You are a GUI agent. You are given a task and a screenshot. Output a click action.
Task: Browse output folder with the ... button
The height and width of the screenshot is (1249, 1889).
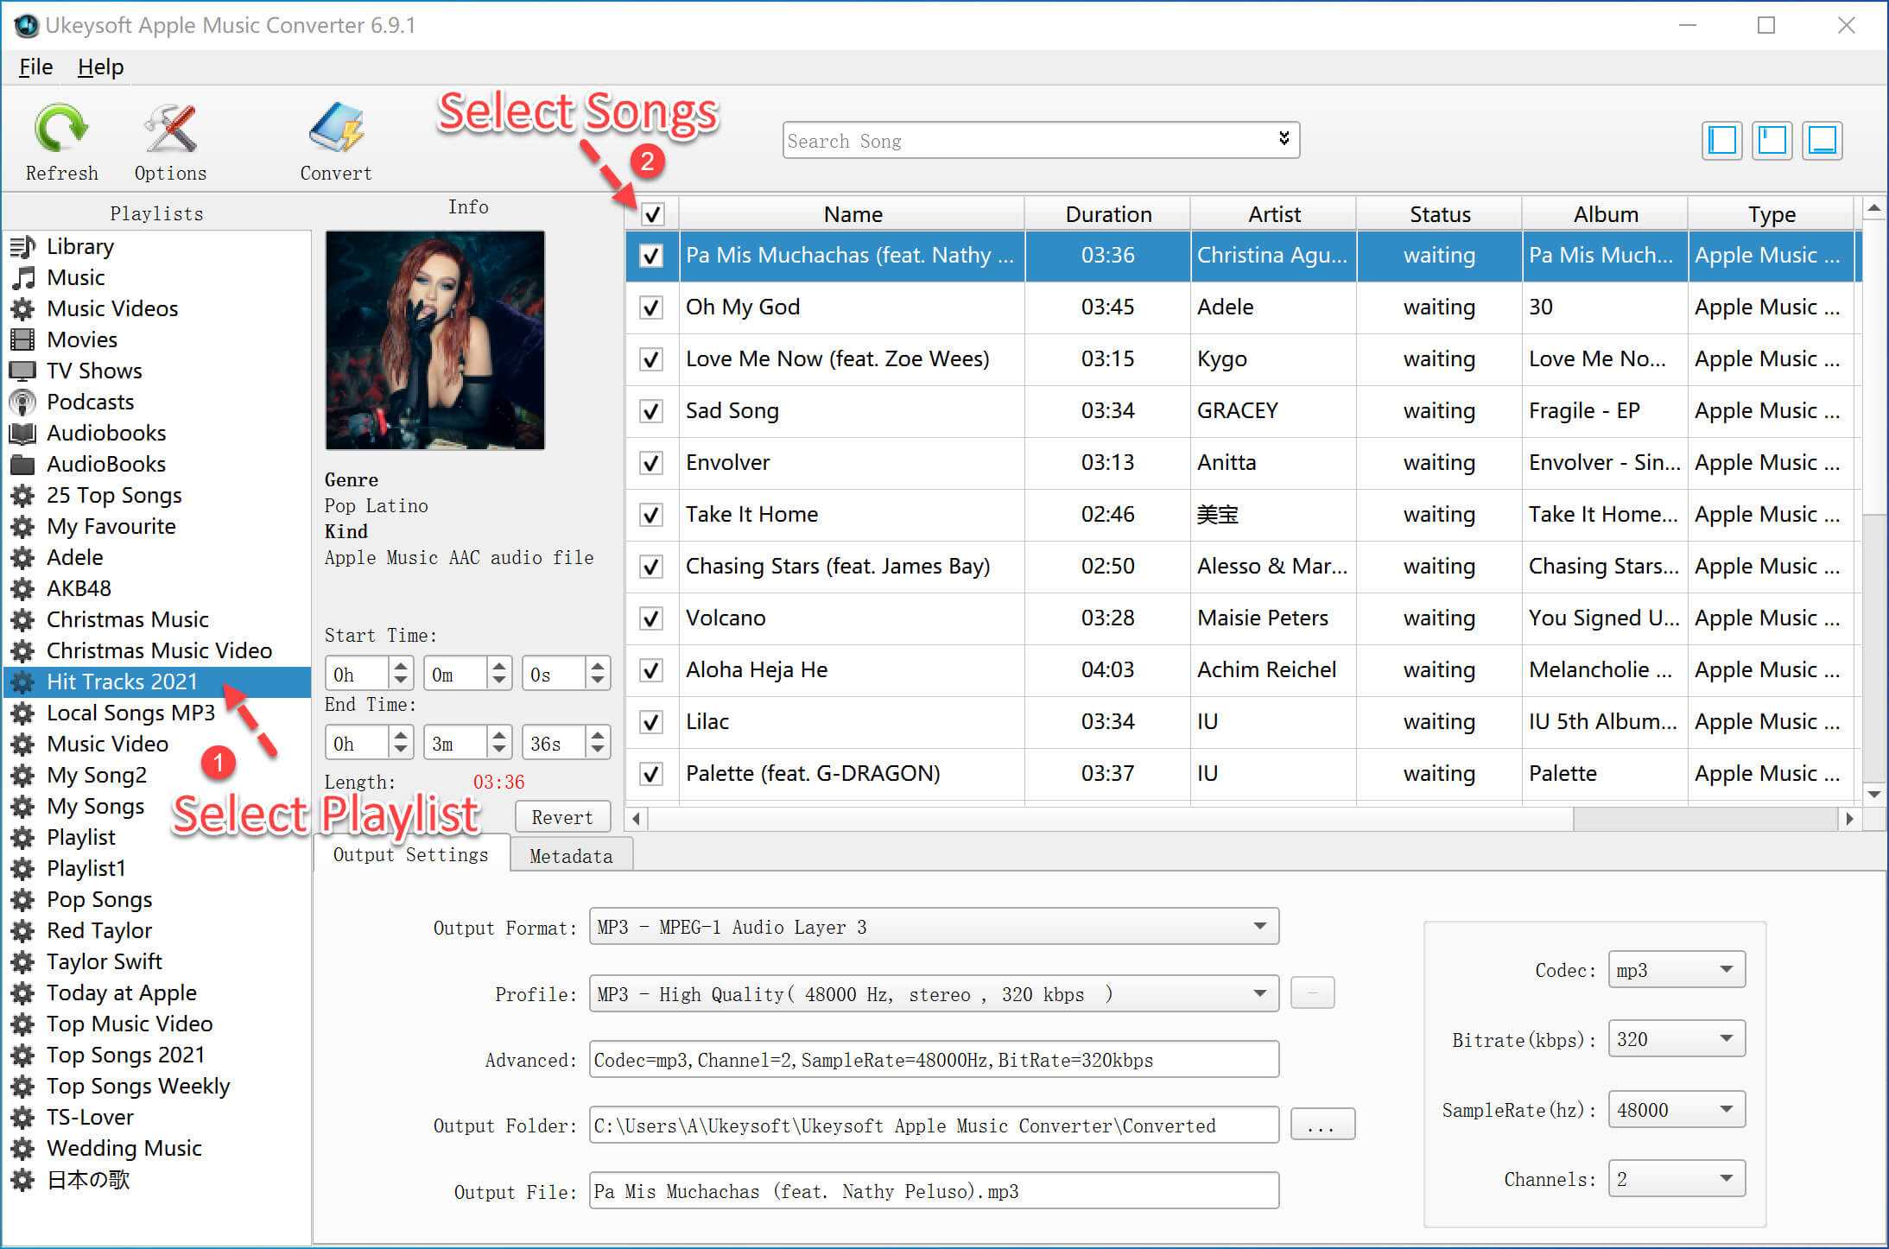coord(1322,1125)
